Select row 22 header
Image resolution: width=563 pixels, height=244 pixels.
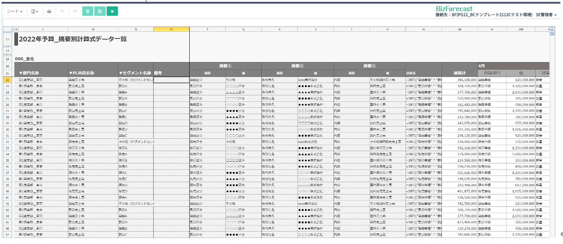tap(8, 80)
